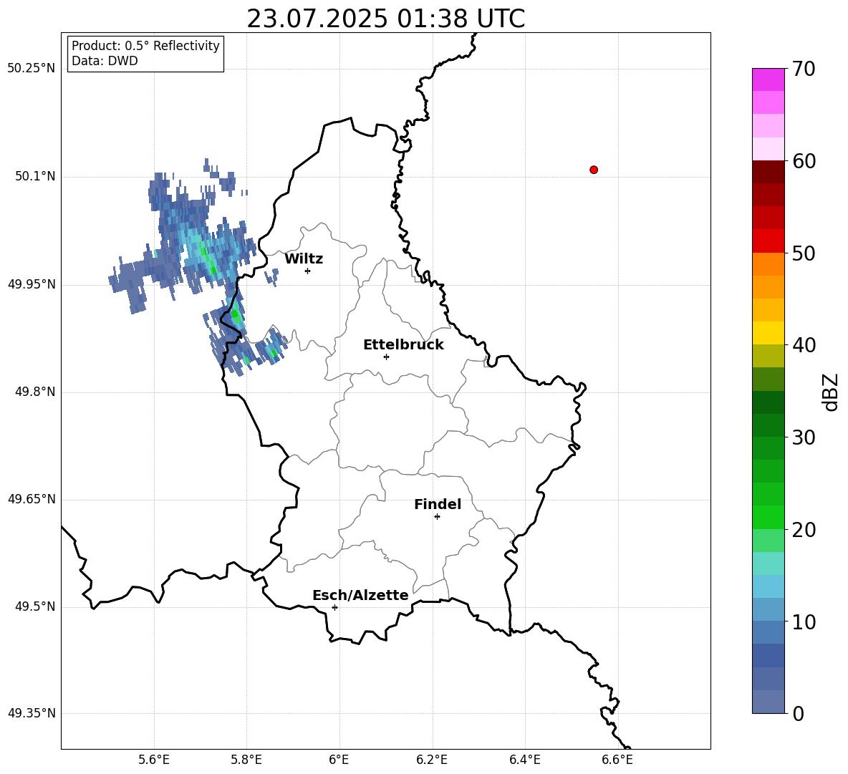Click the Findel city label
Viewport: 848px width, 774px height.
[x=438, y=504]
